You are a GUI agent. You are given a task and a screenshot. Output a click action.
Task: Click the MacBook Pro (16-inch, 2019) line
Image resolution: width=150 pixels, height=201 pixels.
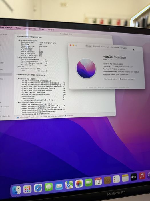pyautogui.click(x=113, y=64)
